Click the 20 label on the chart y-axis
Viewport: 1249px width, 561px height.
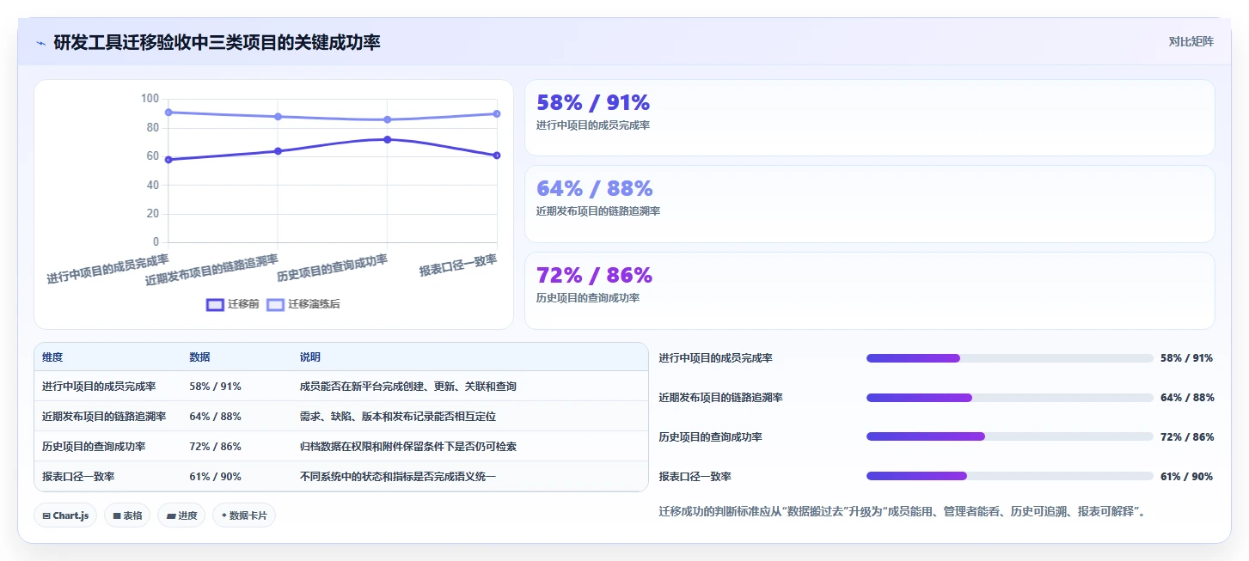pyautogui.click(x=152, y=213)
